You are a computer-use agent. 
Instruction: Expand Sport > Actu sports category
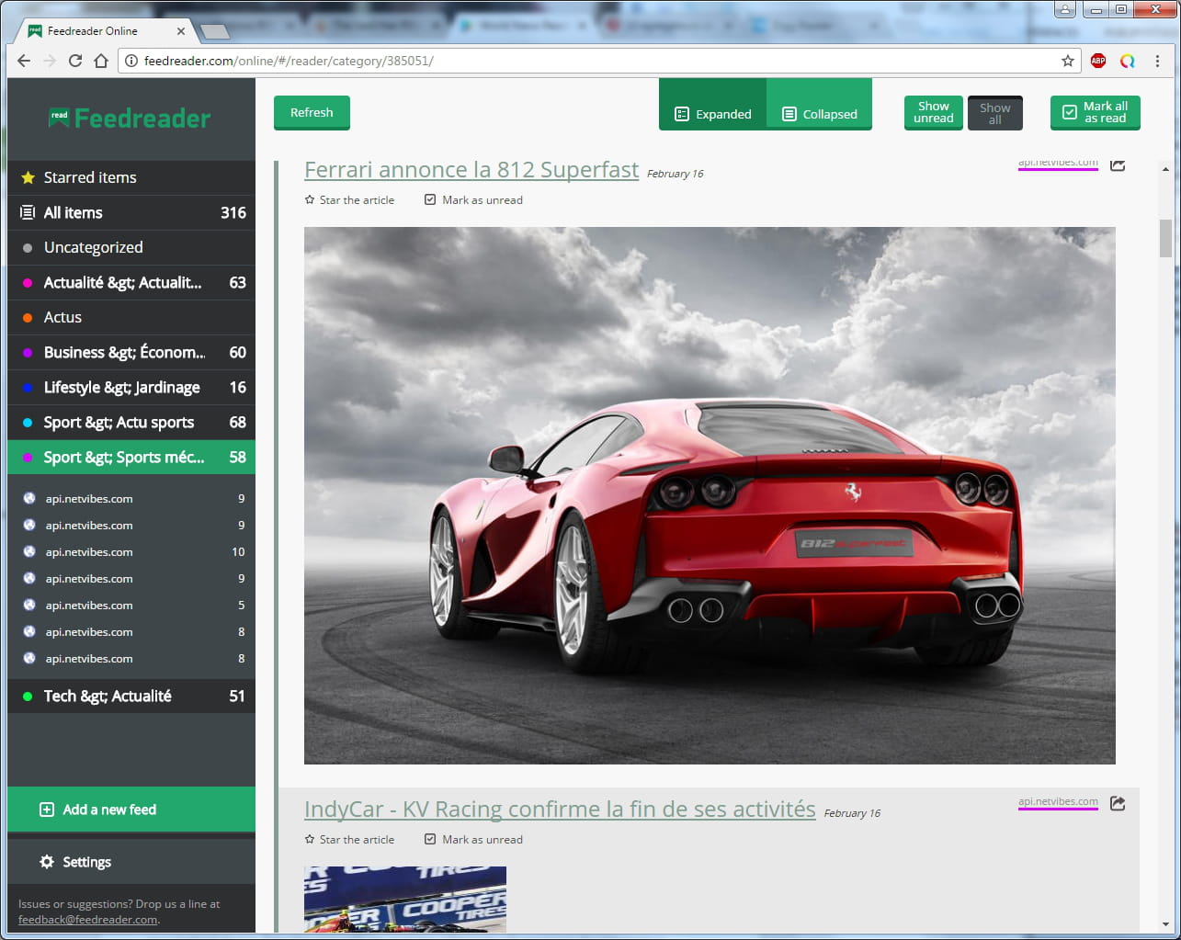(x=131, y=422)
